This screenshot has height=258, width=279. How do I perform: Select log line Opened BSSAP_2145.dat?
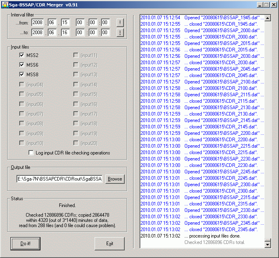click(202, 120)
